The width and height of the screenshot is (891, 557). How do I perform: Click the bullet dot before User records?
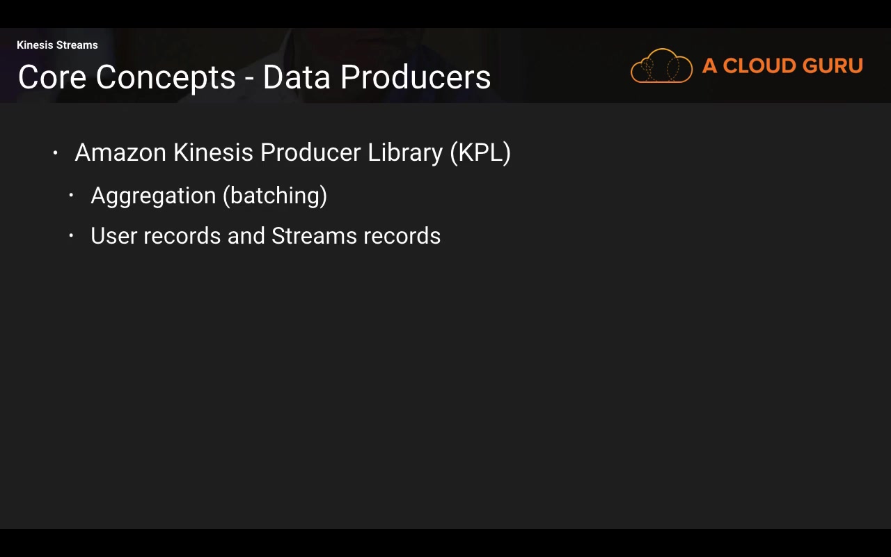point(71,236)
